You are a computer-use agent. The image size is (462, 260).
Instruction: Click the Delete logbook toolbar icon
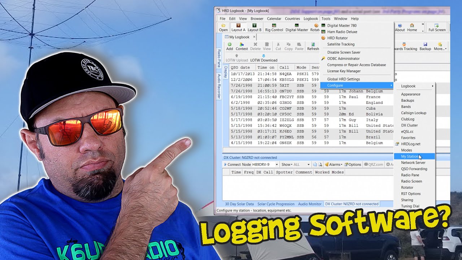point(255,46)
